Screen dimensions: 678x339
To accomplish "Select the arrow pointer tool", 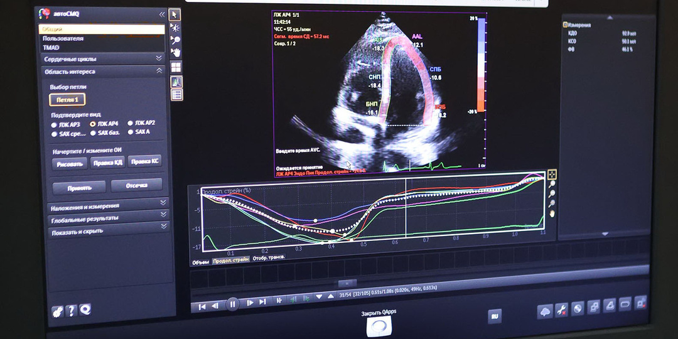I will 175,14.
